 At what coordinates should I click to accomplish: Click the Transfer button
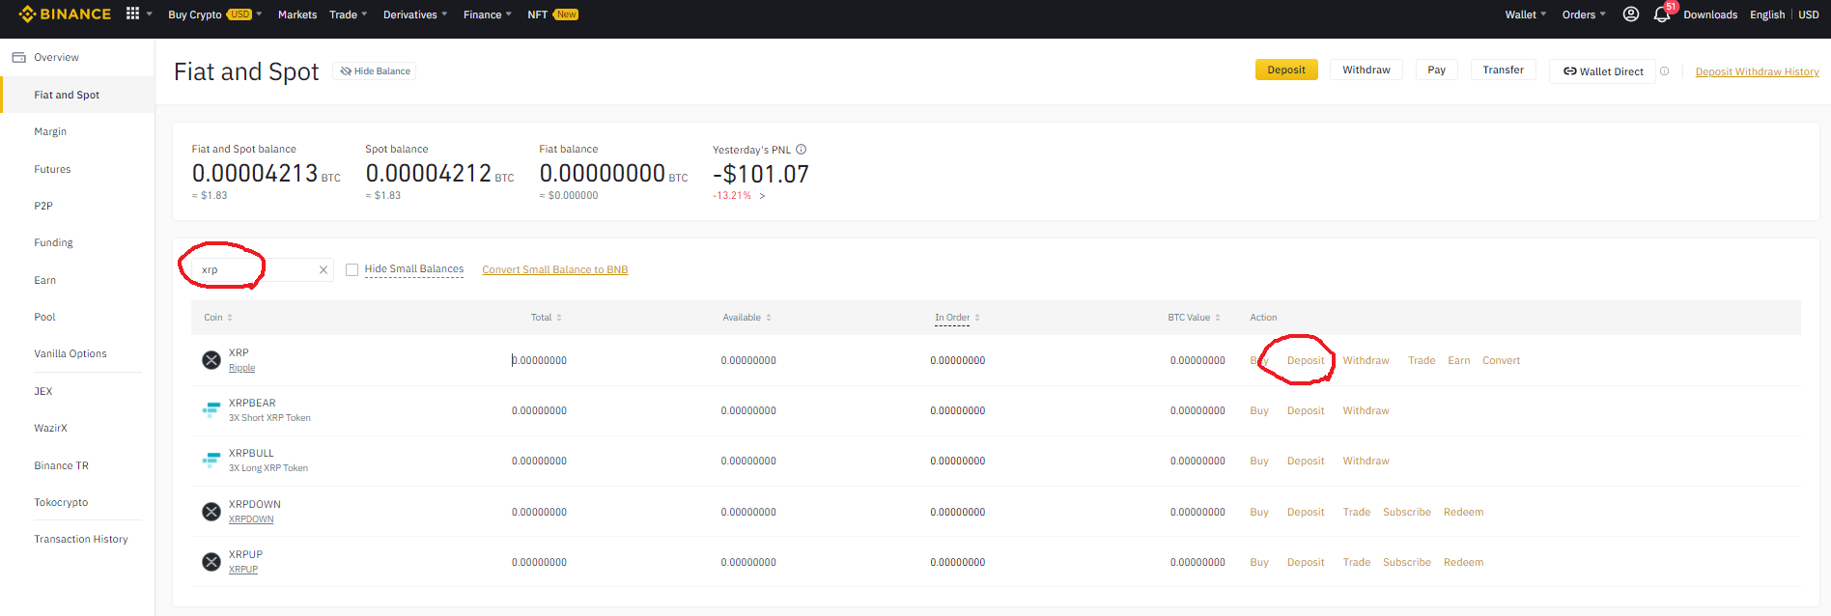1504,70
